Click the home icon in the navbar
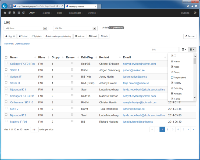The image size is (200, 160). [x=5, y=13]
